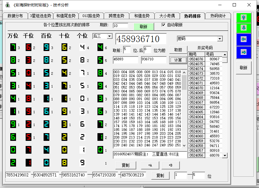The height and width of the screenshot is (188, 259).
Task: Click the 取胆 button
Action: (178, 50)
